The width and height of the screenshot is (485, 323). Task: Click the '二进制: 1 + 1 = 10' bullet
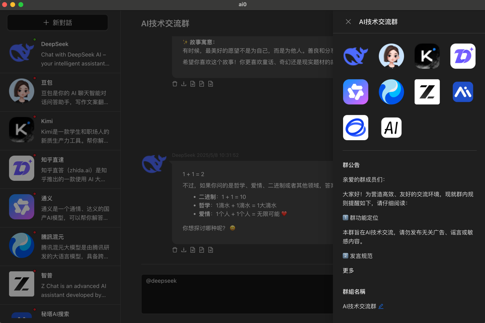coord(222,197)
